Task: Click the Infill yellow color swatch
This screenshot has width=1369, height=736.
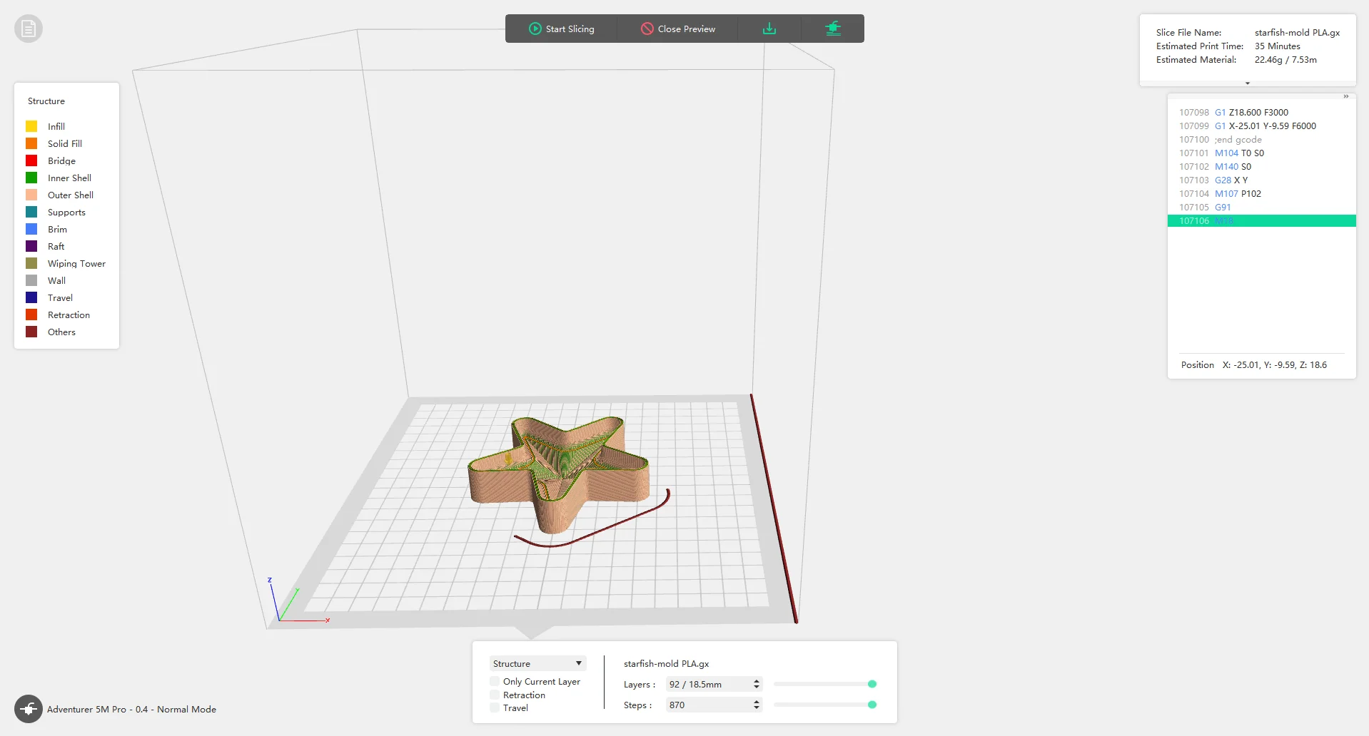Action: tap(31, 126)
